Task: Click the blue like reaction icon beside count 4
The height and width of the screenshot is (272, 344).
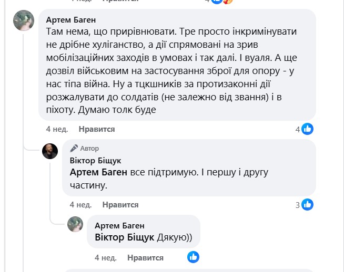Action: tap(308, 129)
